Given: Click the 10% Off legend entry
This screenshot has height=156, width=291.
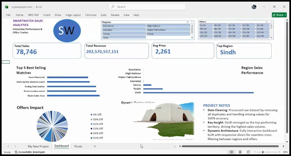Looking at the screenshot, I should point(97,119).
